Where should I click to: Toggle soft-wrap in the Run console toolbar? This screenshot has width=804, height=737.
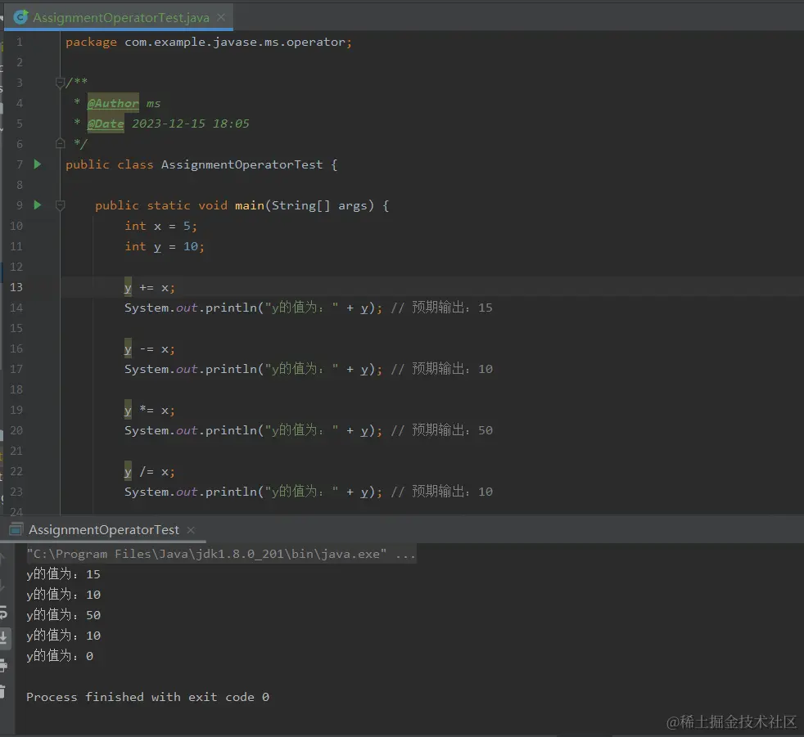(x=3, y=612)
